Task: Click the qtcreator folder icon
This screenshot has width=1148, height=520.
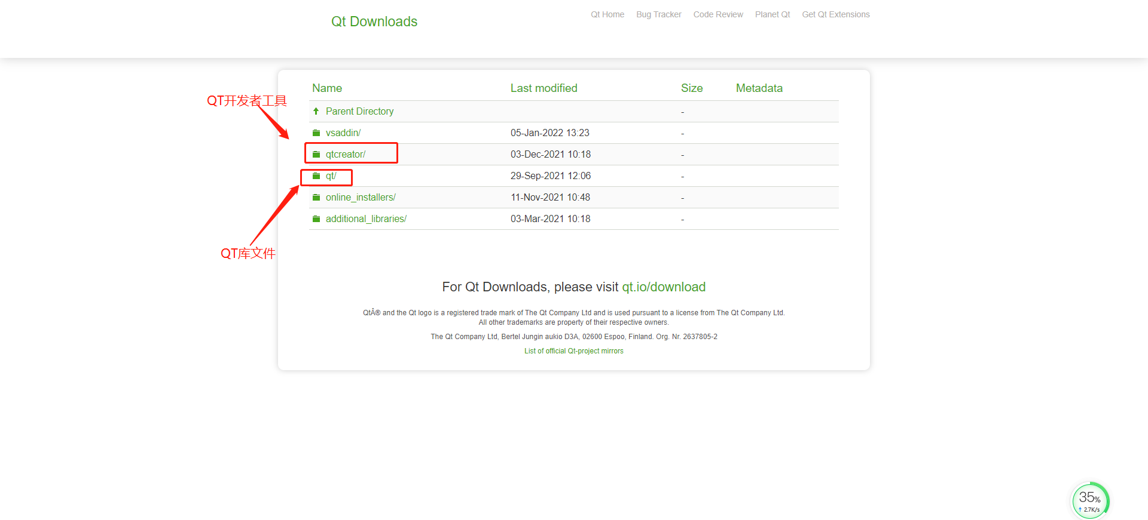Action: tap(316, 154)
